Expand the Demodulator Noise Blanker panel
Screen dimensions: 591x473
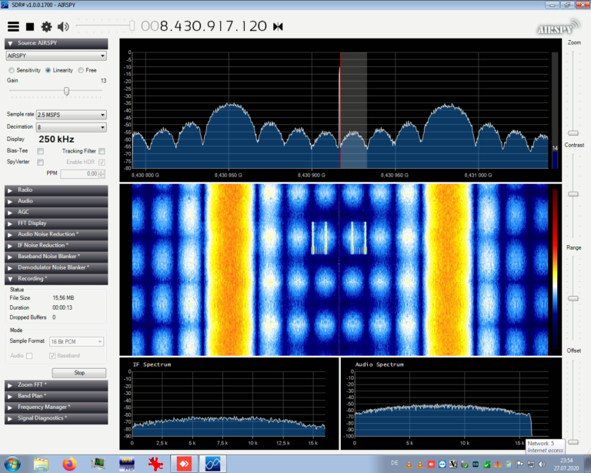pos(56,267)
